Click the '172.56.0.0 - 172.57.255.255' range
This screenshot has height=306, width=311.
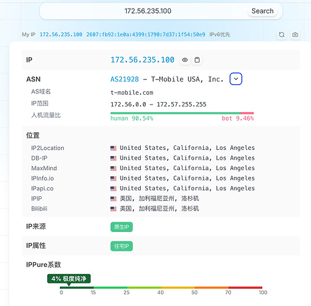159,105
